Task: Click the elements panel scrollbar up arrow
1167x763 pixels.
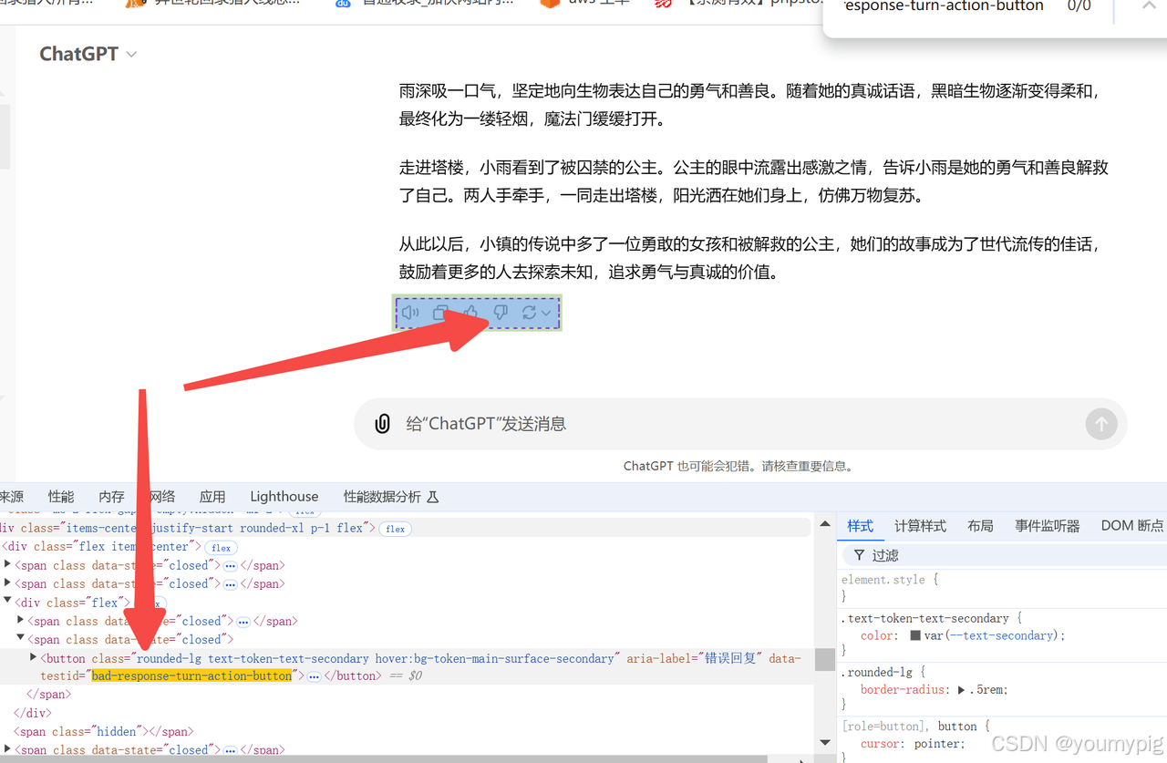Action: (824, 524)
